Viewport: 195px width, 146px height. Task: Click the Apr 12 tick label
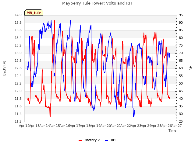pos(24,126)
